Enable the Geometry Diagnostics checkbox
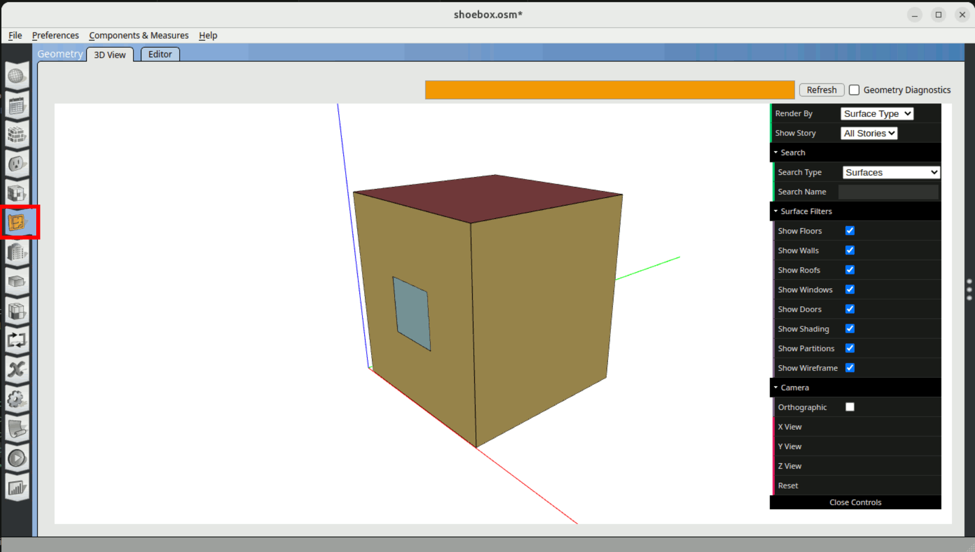Viewport: 975px width, 552px height. (x=854, y=90)
